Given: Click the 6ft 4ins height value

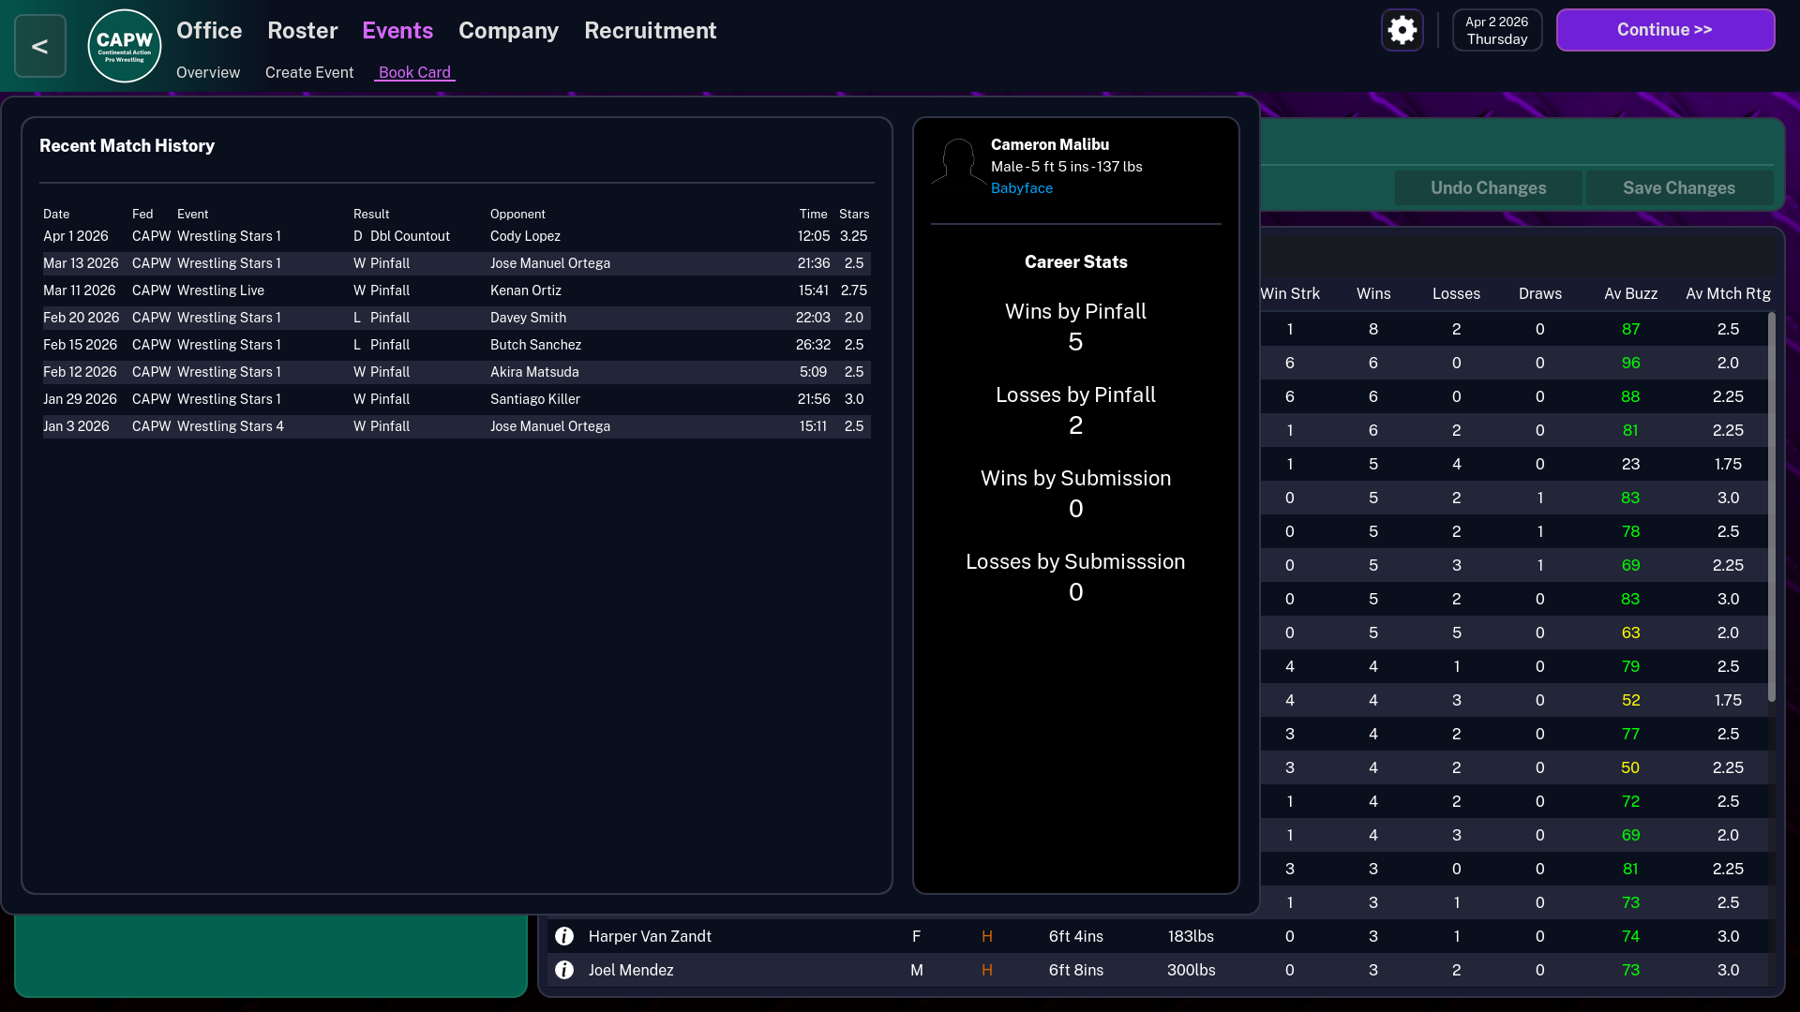Looking at the screenshot, I should 1075,936.
